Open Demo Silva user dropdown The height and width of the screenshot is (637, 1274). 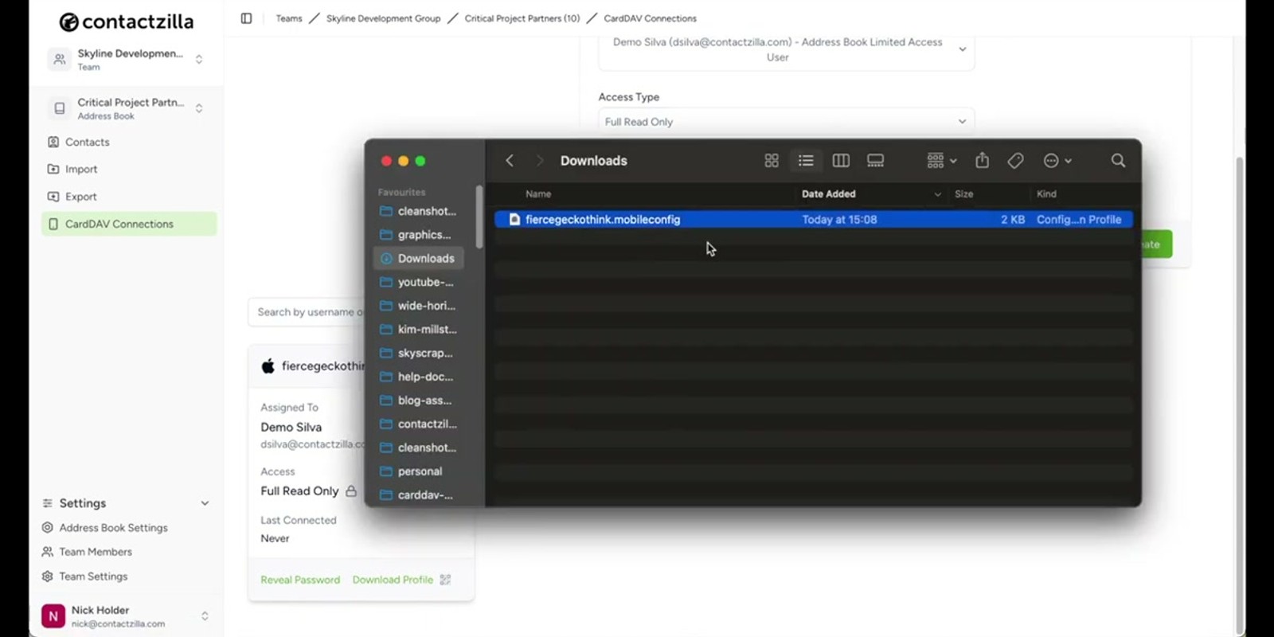pos(786,50)
